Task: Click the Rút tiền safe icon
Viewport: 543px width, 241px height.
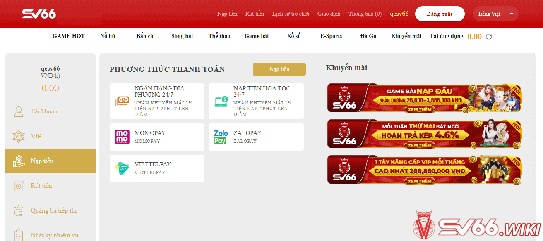Action: (x=19, y=186)
